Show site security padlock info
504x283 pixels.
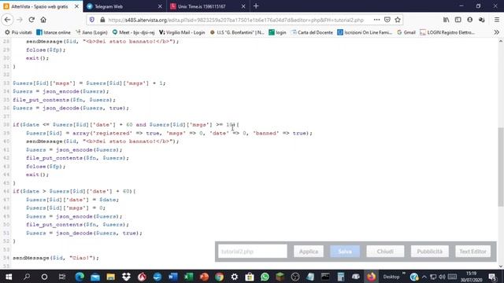(x=102, y=20)
